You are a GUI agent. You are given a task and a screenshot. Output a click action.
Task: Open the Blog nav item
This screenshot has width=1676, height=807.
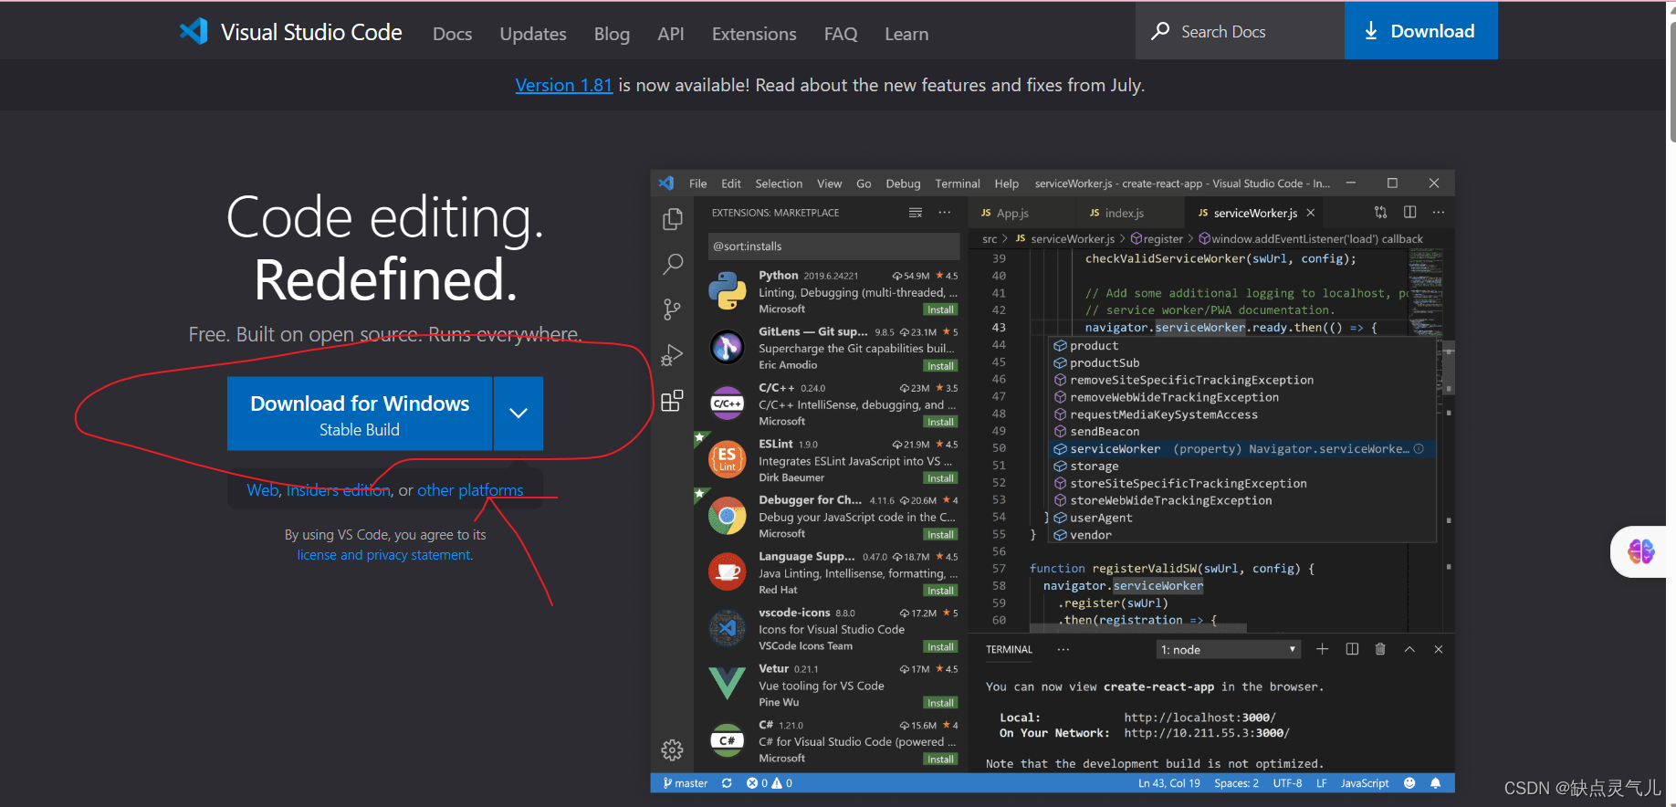[x=612, y=34]
